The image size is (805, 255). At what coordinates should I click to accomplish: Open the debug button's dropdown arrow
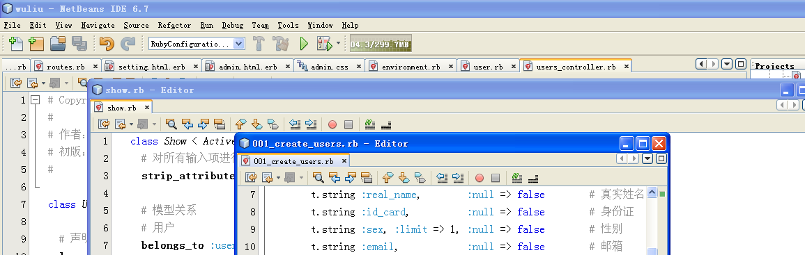point(338,44)
